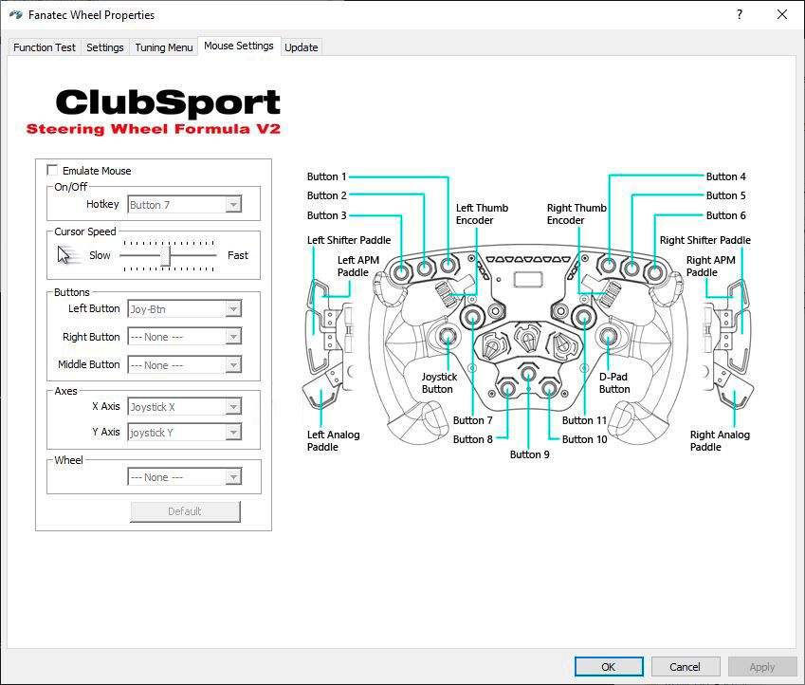Open the Wheel dropdown
The width and height of the screenshot is (805, 685).
tap(184, 477)
